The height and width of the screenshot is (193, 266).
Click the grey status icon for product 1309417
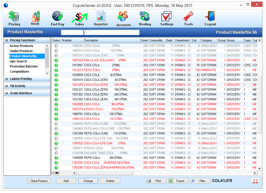[x=56, y=148]
